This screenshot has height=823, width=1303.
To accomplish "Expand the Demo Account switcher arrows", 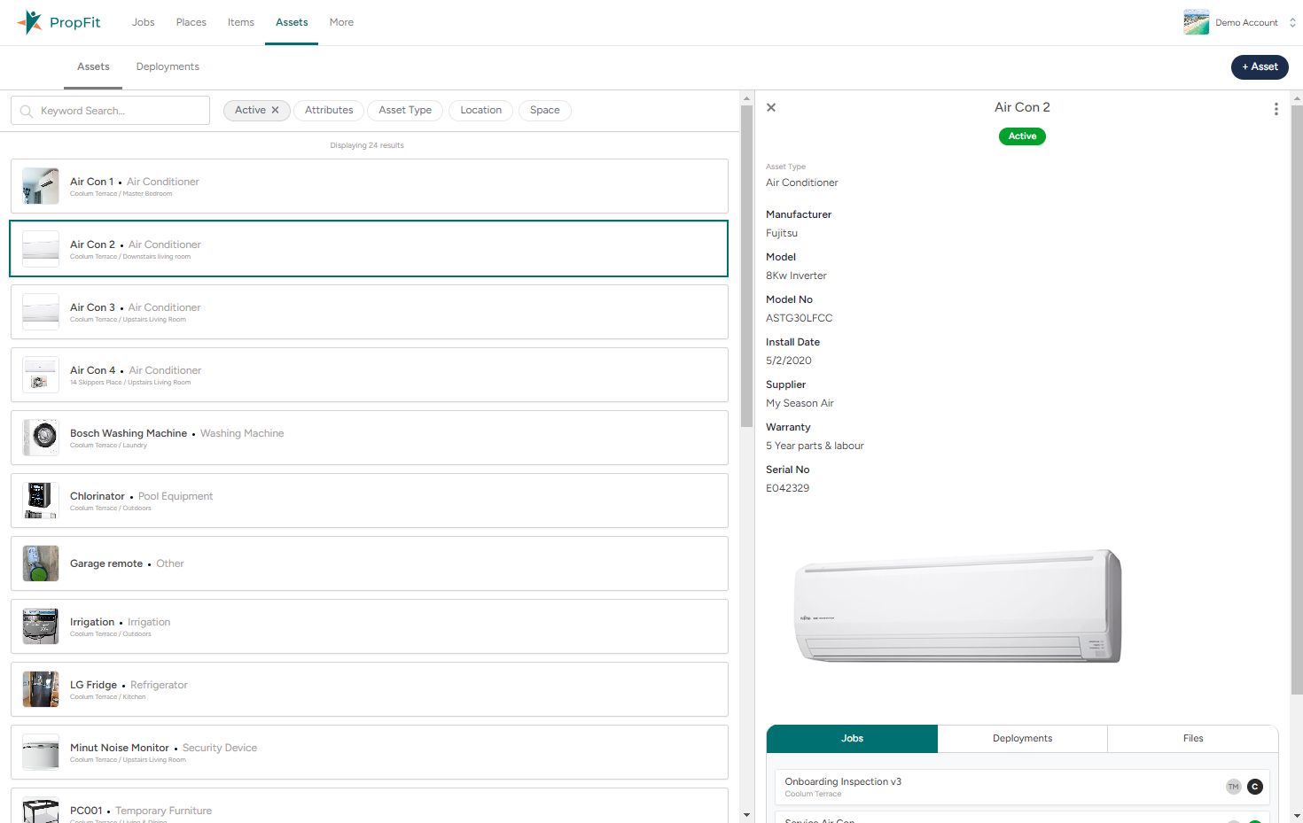I will tap(1292, 23).
